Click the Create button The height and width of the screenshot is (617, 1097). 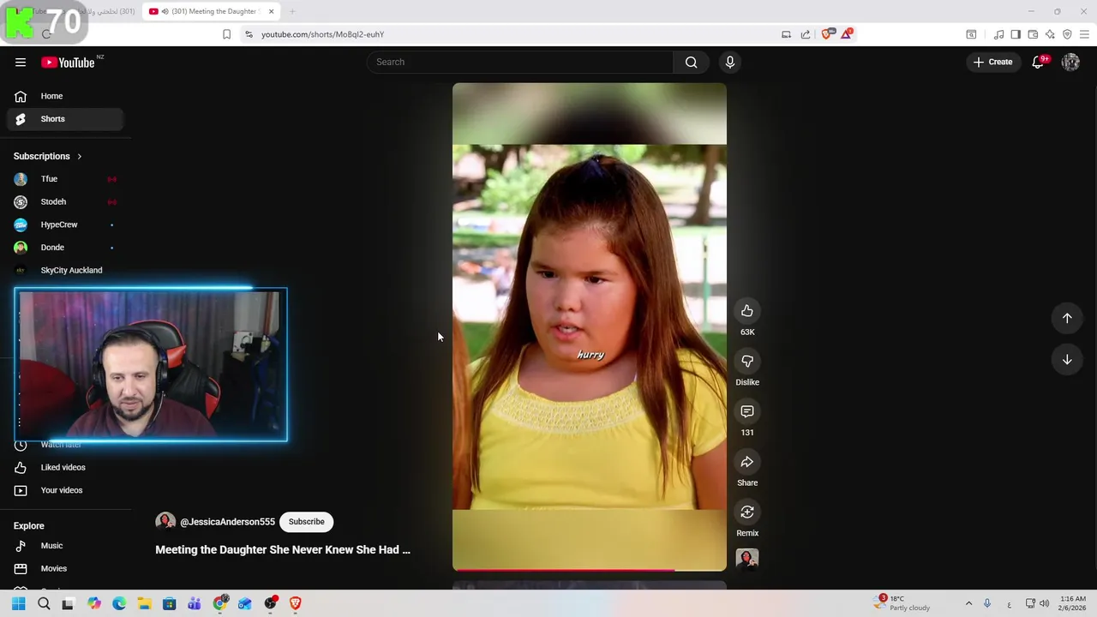click(992, 62)
